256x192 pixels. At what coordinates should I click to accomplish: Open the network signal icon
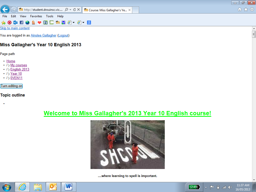tap(224, 187)
